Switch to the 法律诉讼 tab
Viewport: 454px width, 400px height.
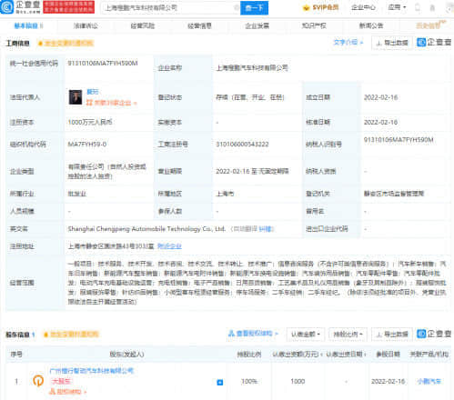pyautogui.click(x=86, y=25)
